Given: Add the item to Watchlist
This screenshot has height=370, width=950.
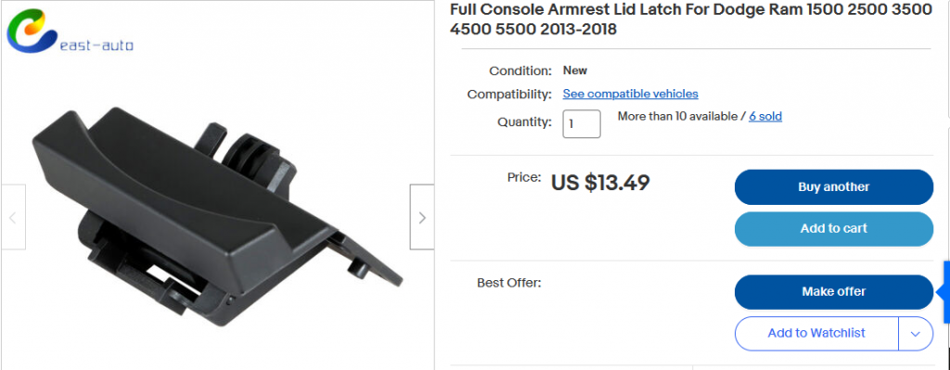Looking at the screenshot, I should point(816,334).
